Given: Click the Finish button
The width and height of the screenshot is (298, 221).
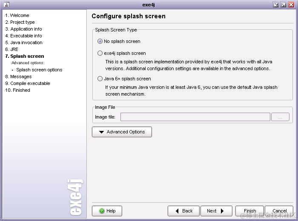Looking at the screenshot, I should pyautogui.click(x=250, y=211).
